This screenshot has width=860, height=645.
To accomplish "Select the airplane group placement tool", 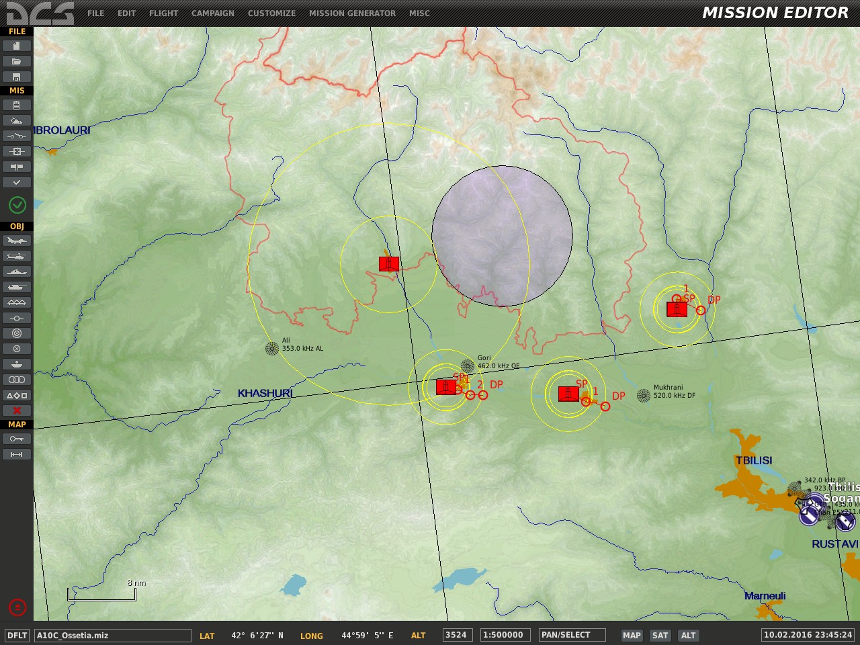I will click(17, 241).
